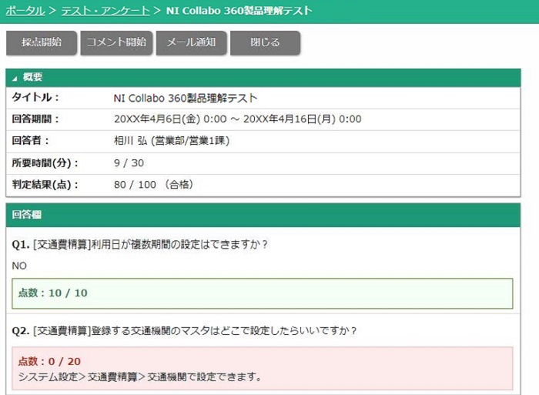Click the 回答者 label

(x=31, y=141)
